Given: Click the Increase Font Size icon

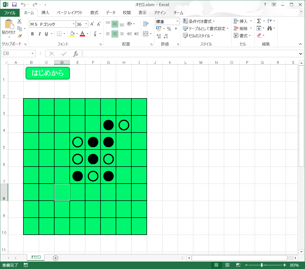Looking at the screenshot, I should click(x=92, y=24).
